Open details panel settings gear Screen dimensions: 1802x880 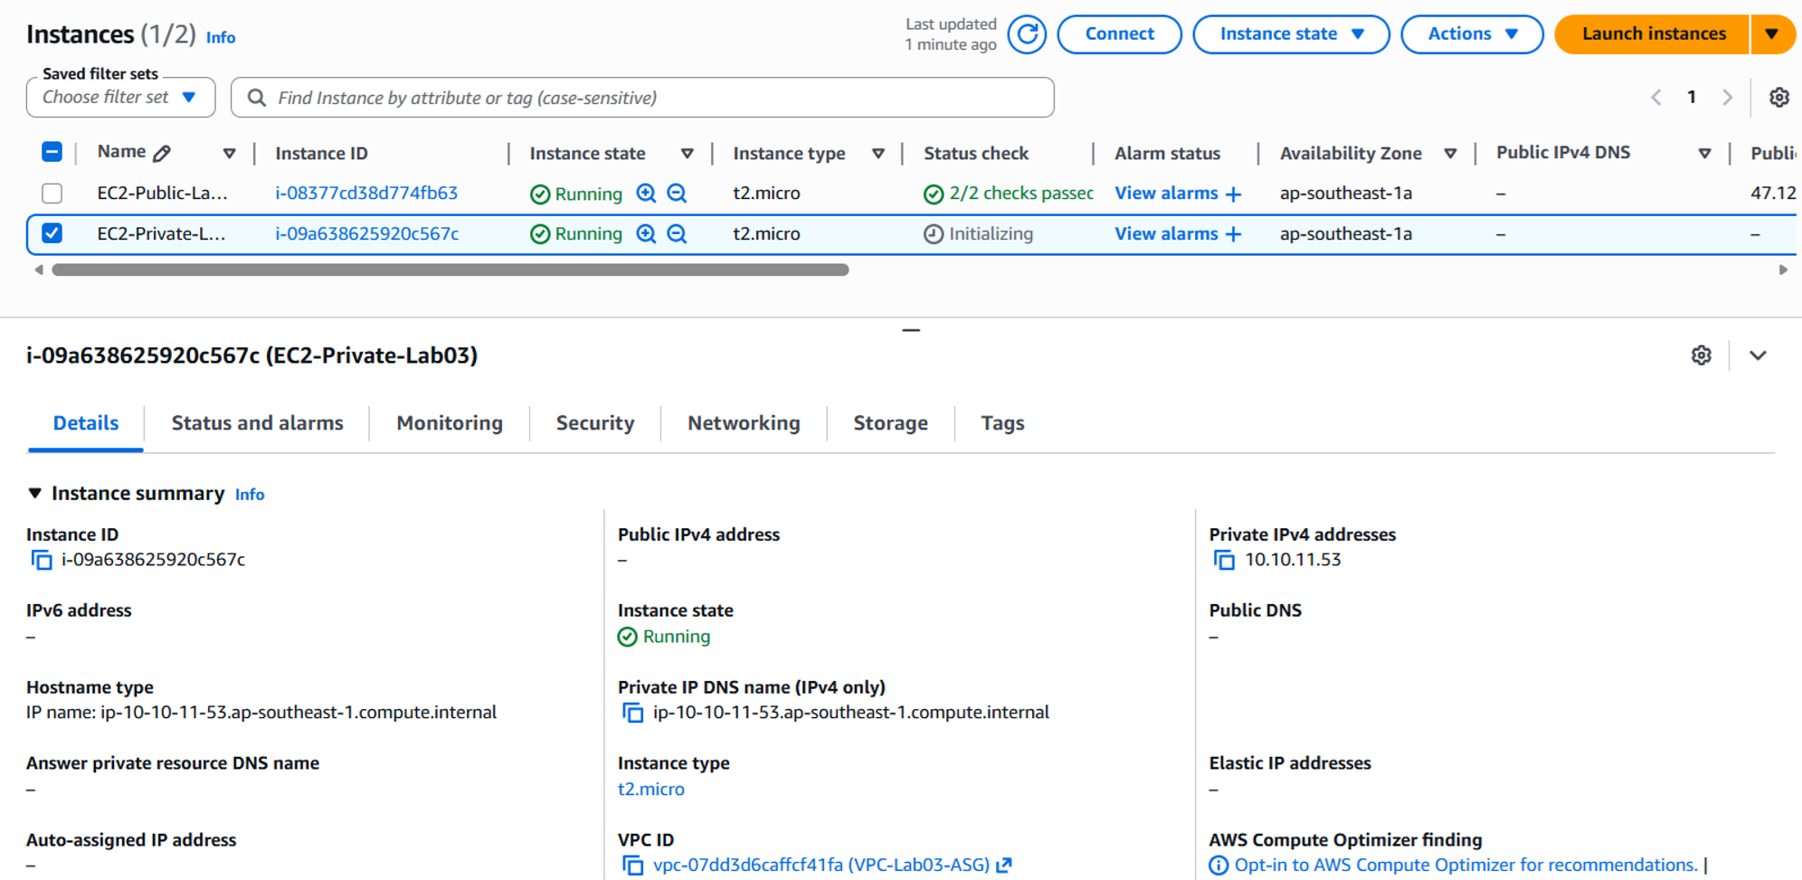(x=1701, y=355)
